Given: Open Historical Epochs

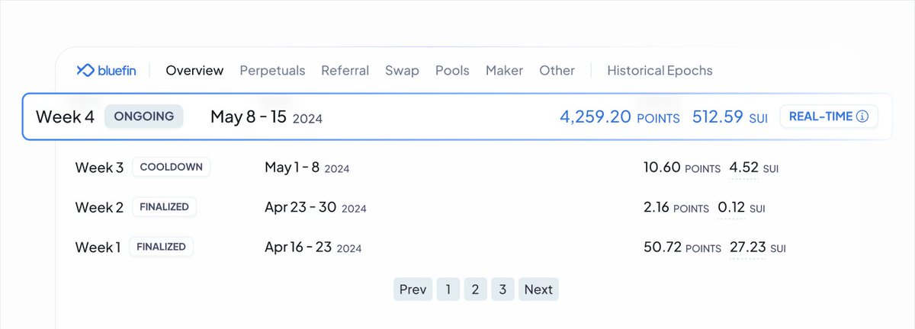Looking at the screenshot, I should 660,70.
